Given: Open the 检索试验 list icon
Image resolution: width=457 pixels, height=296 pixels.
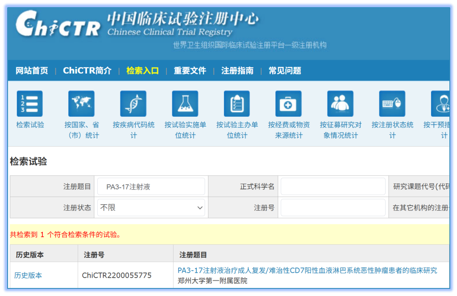Looking at the screenshot, I should (x=30, y=104).
